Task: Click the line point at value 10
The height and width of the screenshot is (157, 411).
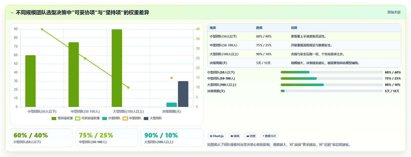Action: 129,88
